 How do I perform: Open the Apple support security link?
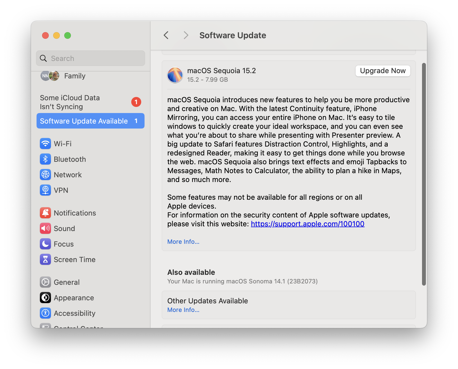(307, 224)
